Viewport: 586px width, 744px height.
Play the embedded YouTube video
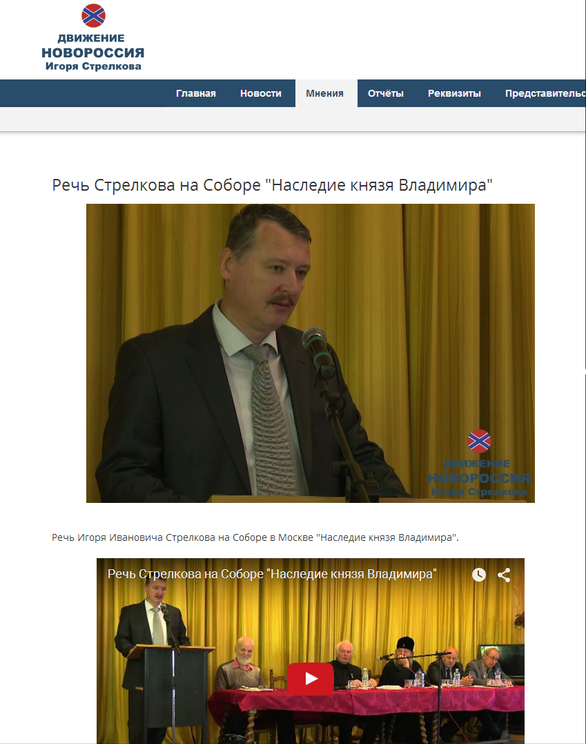tap(311, 678)
